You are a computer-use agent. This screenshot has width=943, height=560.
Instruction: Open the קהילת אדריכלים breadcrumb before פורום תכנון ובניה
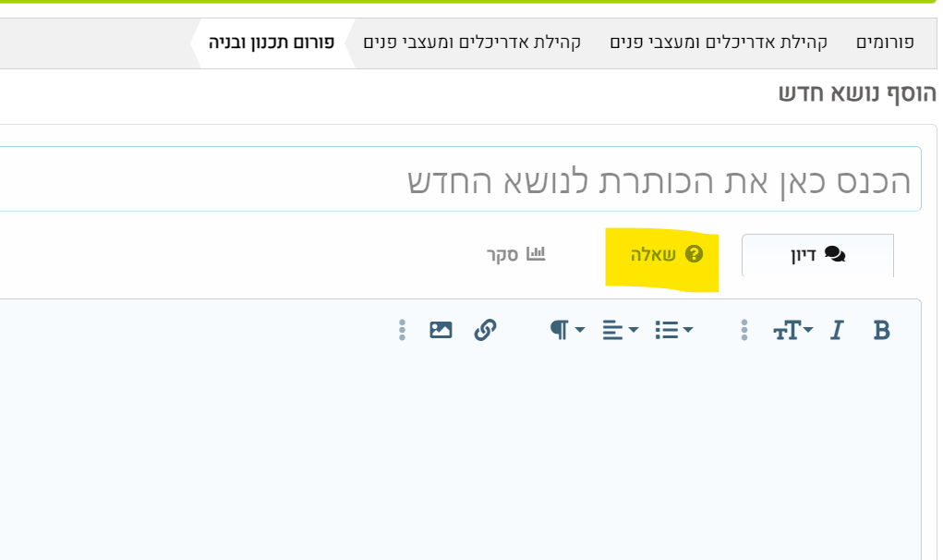coord(472,43)
